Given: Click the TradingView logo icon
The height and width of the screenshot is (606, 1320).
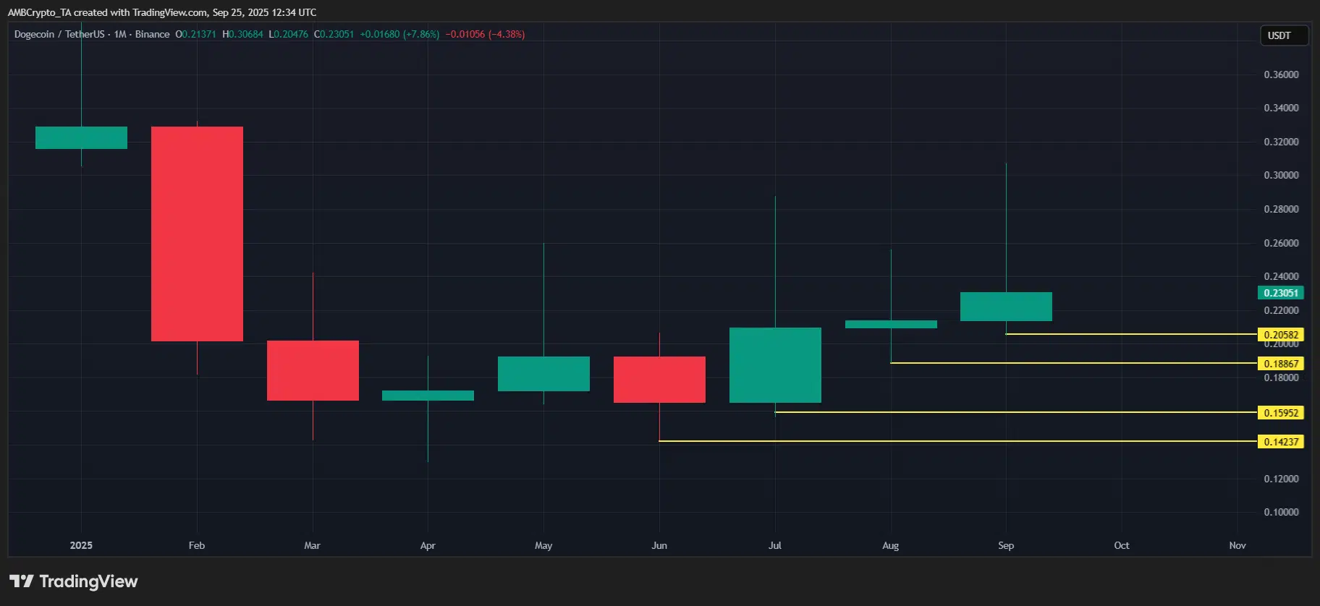Looking at the screenshot, I should pyautogui.click(x=22, y=581).
